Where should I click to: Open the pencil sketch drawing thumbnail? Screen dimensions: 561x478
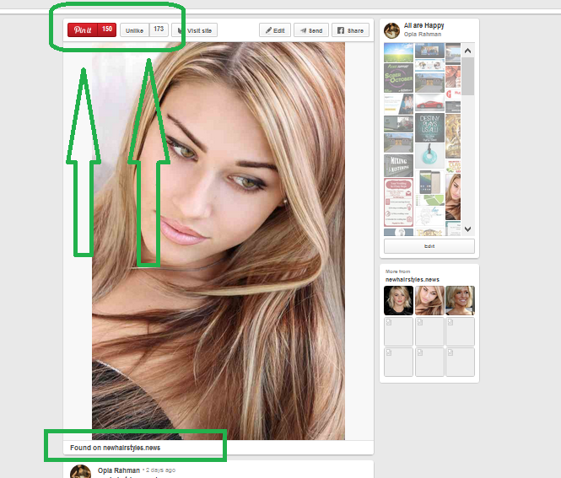tap(429, 217)
